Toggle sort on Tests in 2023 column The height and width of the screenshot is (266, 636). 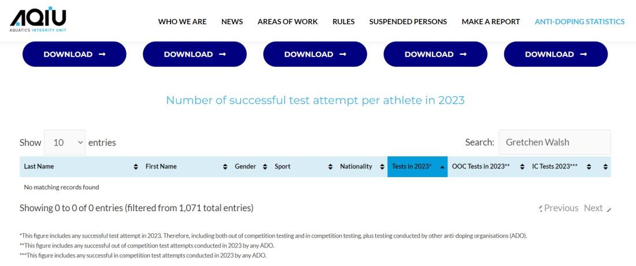pyautogui.click(x=417, y=167)
